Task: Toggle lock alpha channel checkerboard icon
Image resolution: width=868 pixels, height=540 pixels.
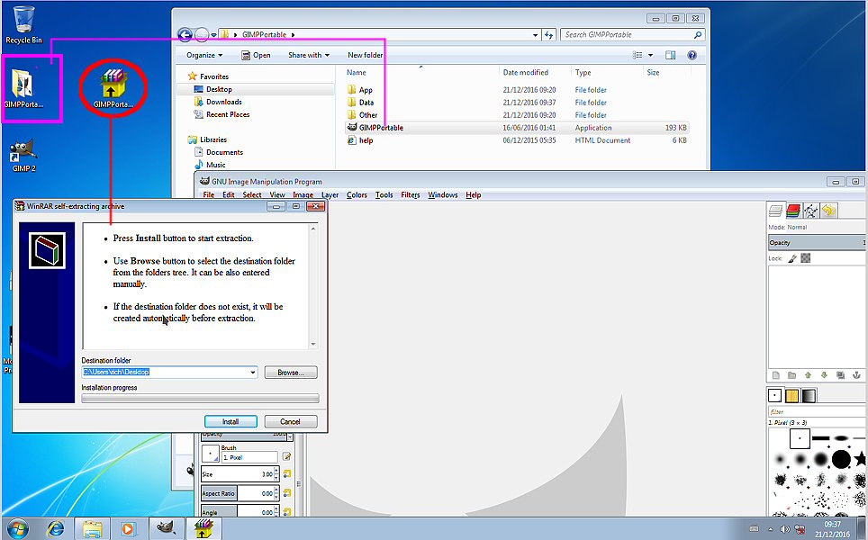Action: click(x=806, y=258)
